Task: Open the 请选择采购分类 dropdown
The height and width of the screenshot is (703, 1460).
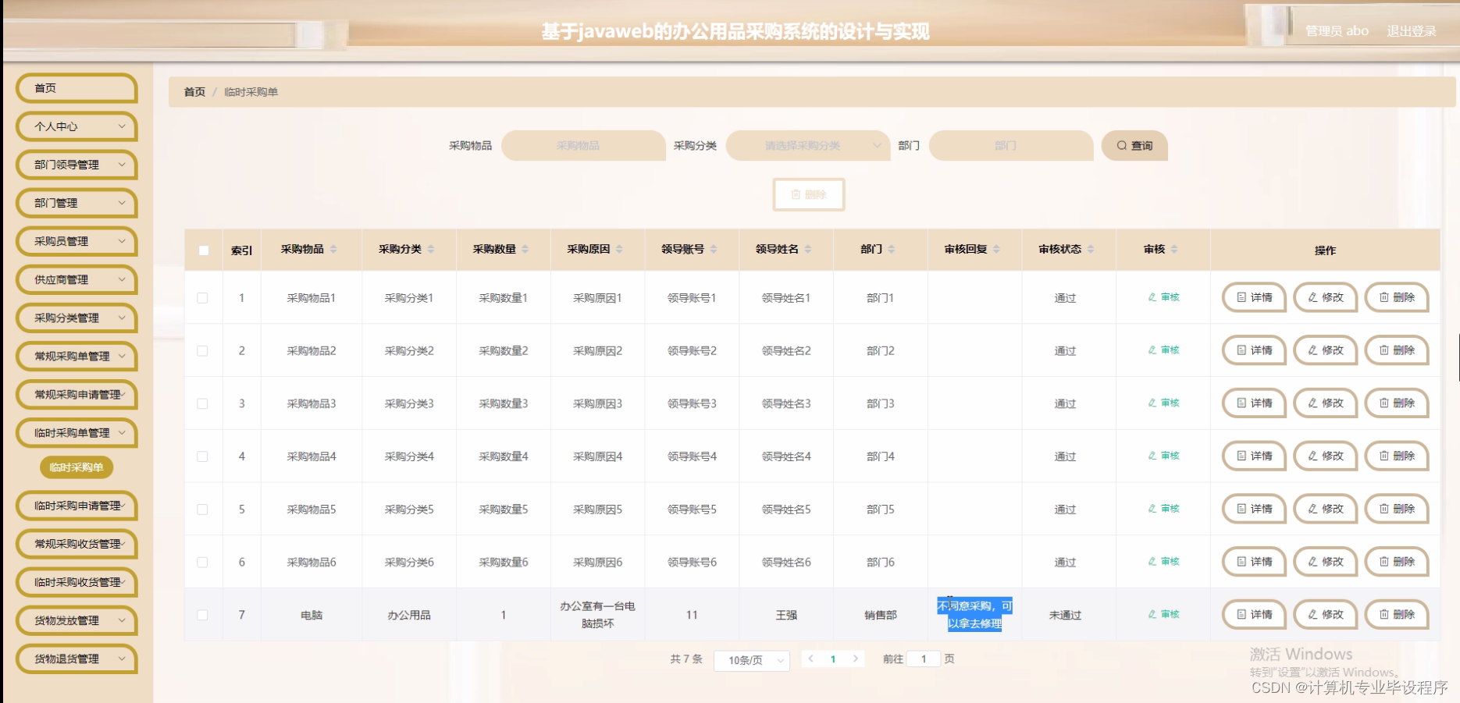Action: pyautogui.click(x=808, y=145)
